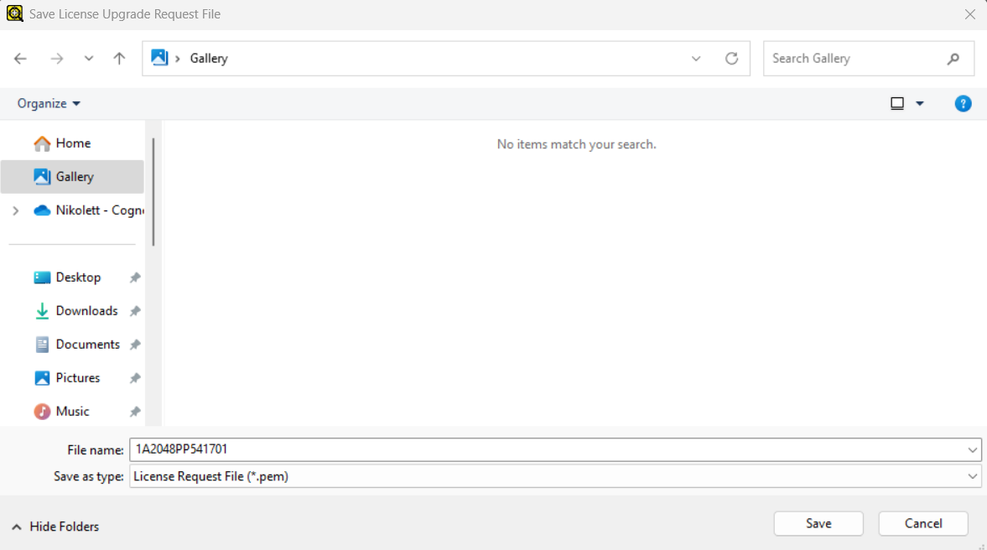Image resolution: width=987 pixels, height=550 pixels.
Task: Click the Cancel button
Action: (922, 523)
